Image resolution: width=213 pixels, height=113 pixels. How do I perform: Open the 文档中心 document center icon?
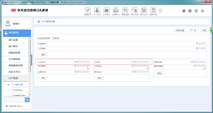116,10
